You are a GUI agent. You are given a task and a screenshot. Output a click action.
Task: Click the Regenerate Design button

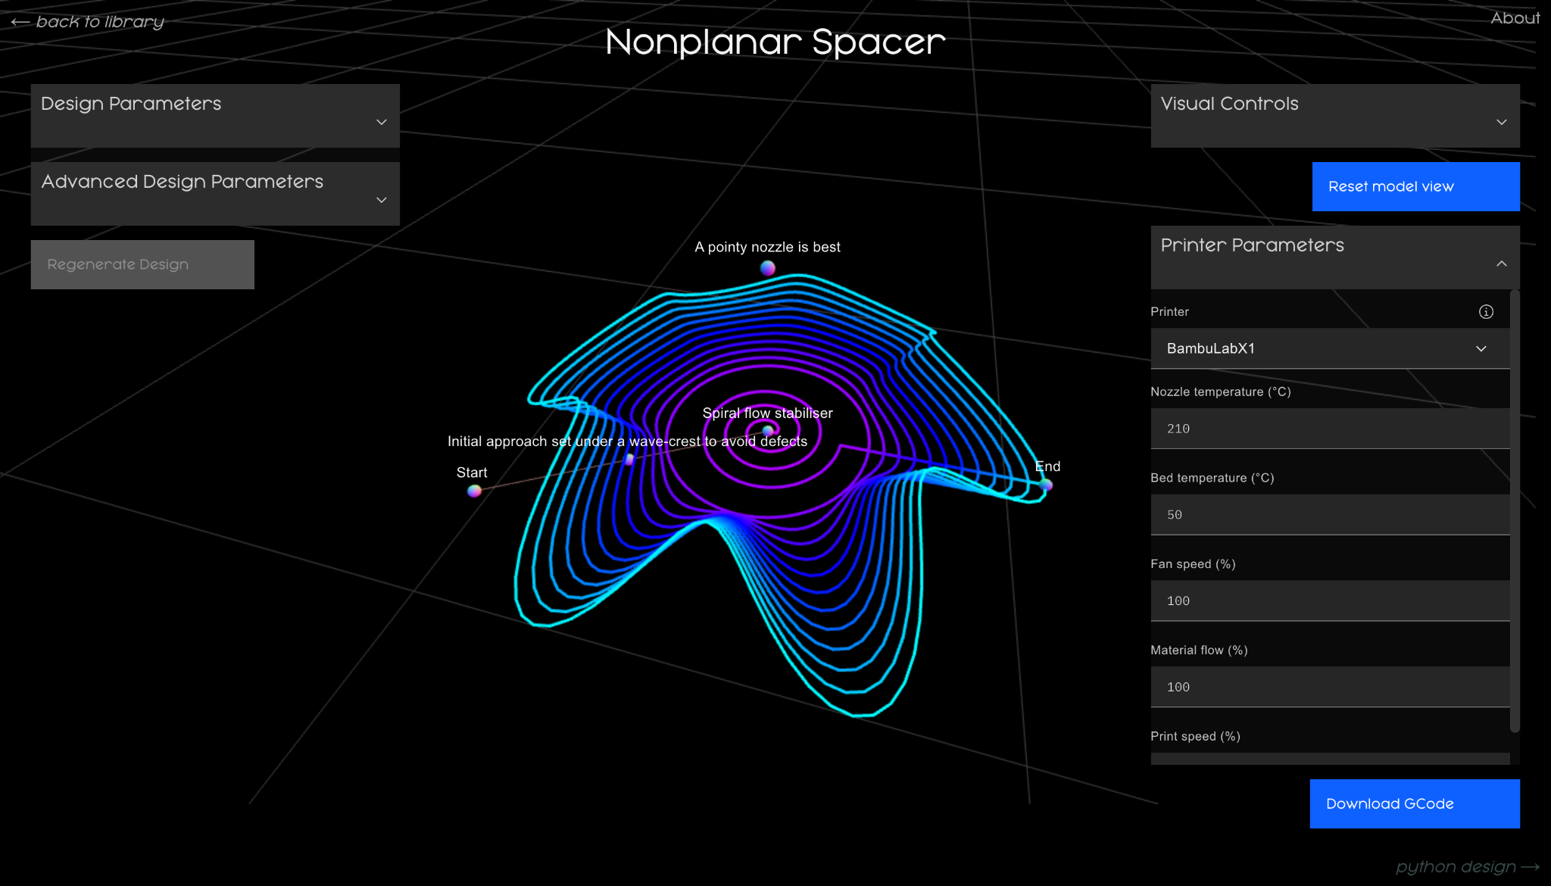(142, 264)
